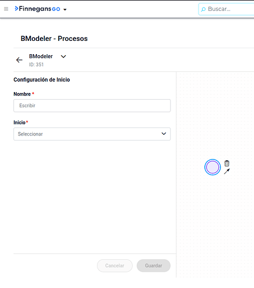254x288 pixels.
Task: Click the search magnifier icon
Action: tap(203, 9)
